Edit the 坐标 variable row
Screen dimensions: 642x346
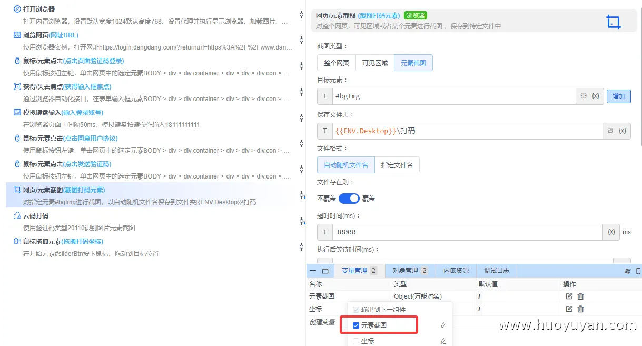569,309
